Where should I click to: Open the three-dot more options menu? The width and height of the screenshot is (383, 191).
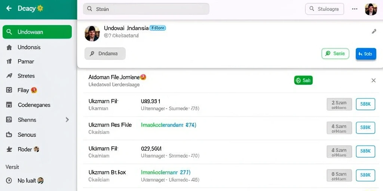tap(355, 9)
